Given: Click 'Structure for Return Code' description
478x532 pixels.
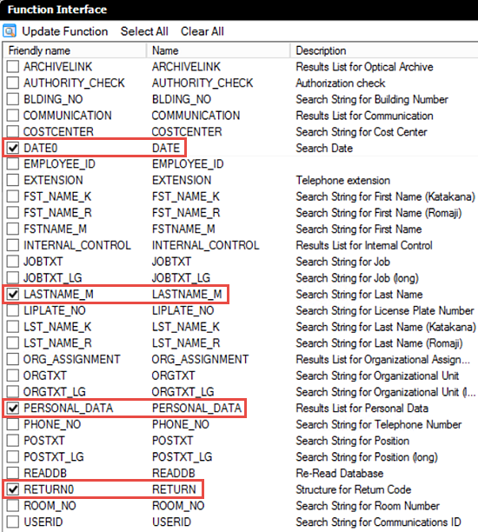Looking at the screenshot, I should pyautogui.click(x=353, y=489).
